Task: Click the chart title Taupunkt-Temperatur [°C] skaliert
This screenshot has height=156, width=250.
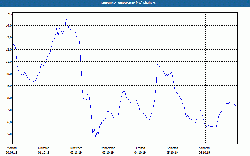Action: click(128, 3)
